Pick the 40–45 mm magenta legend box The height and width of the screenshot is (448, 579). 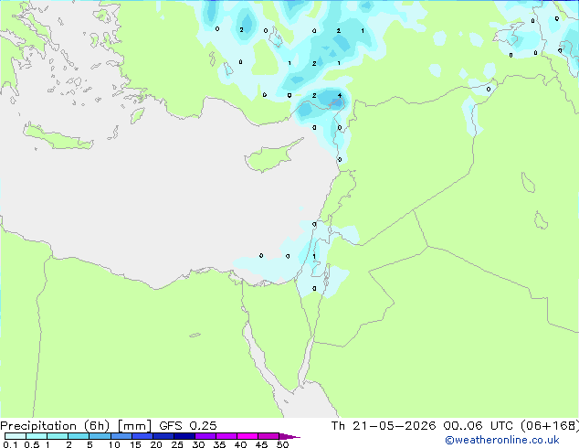(247, 436)
